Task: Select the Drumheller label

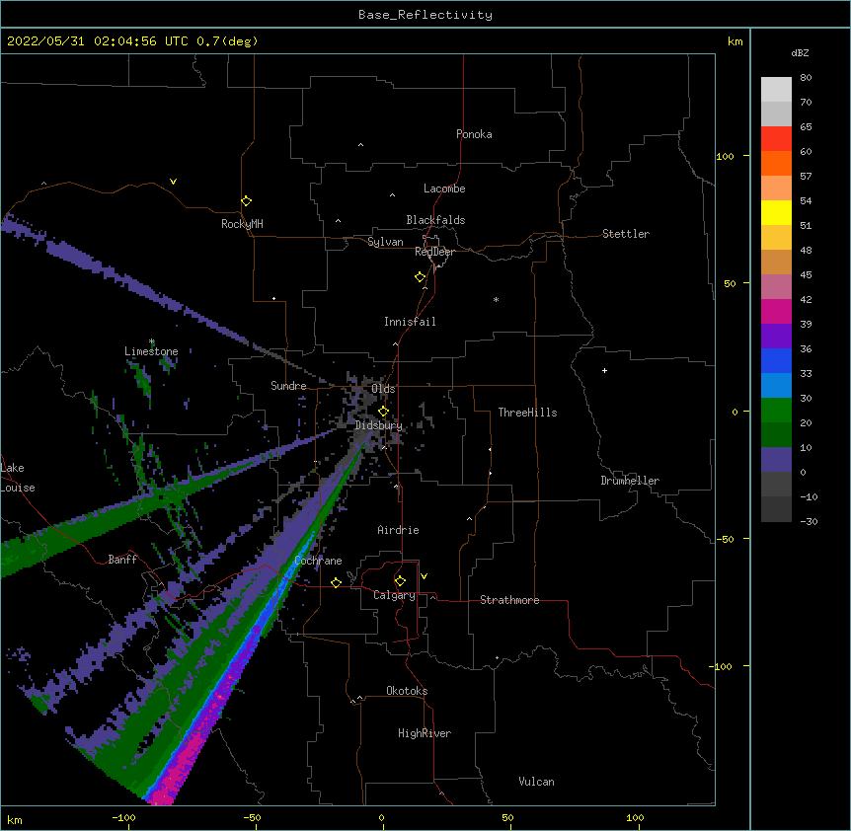Action: 630,481
